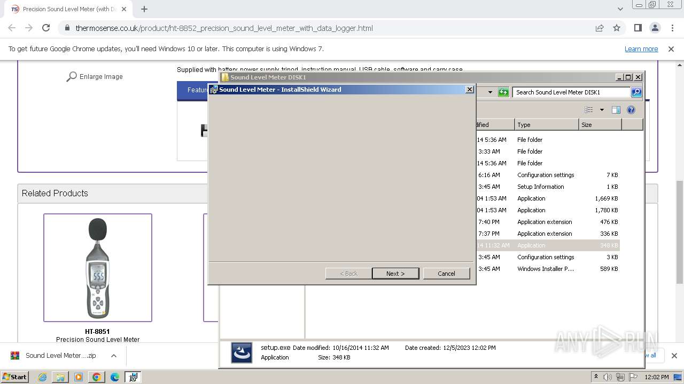Change view icon in Explorer toolbar
Screen dimensions: 684x384
(x=589, y=110)
